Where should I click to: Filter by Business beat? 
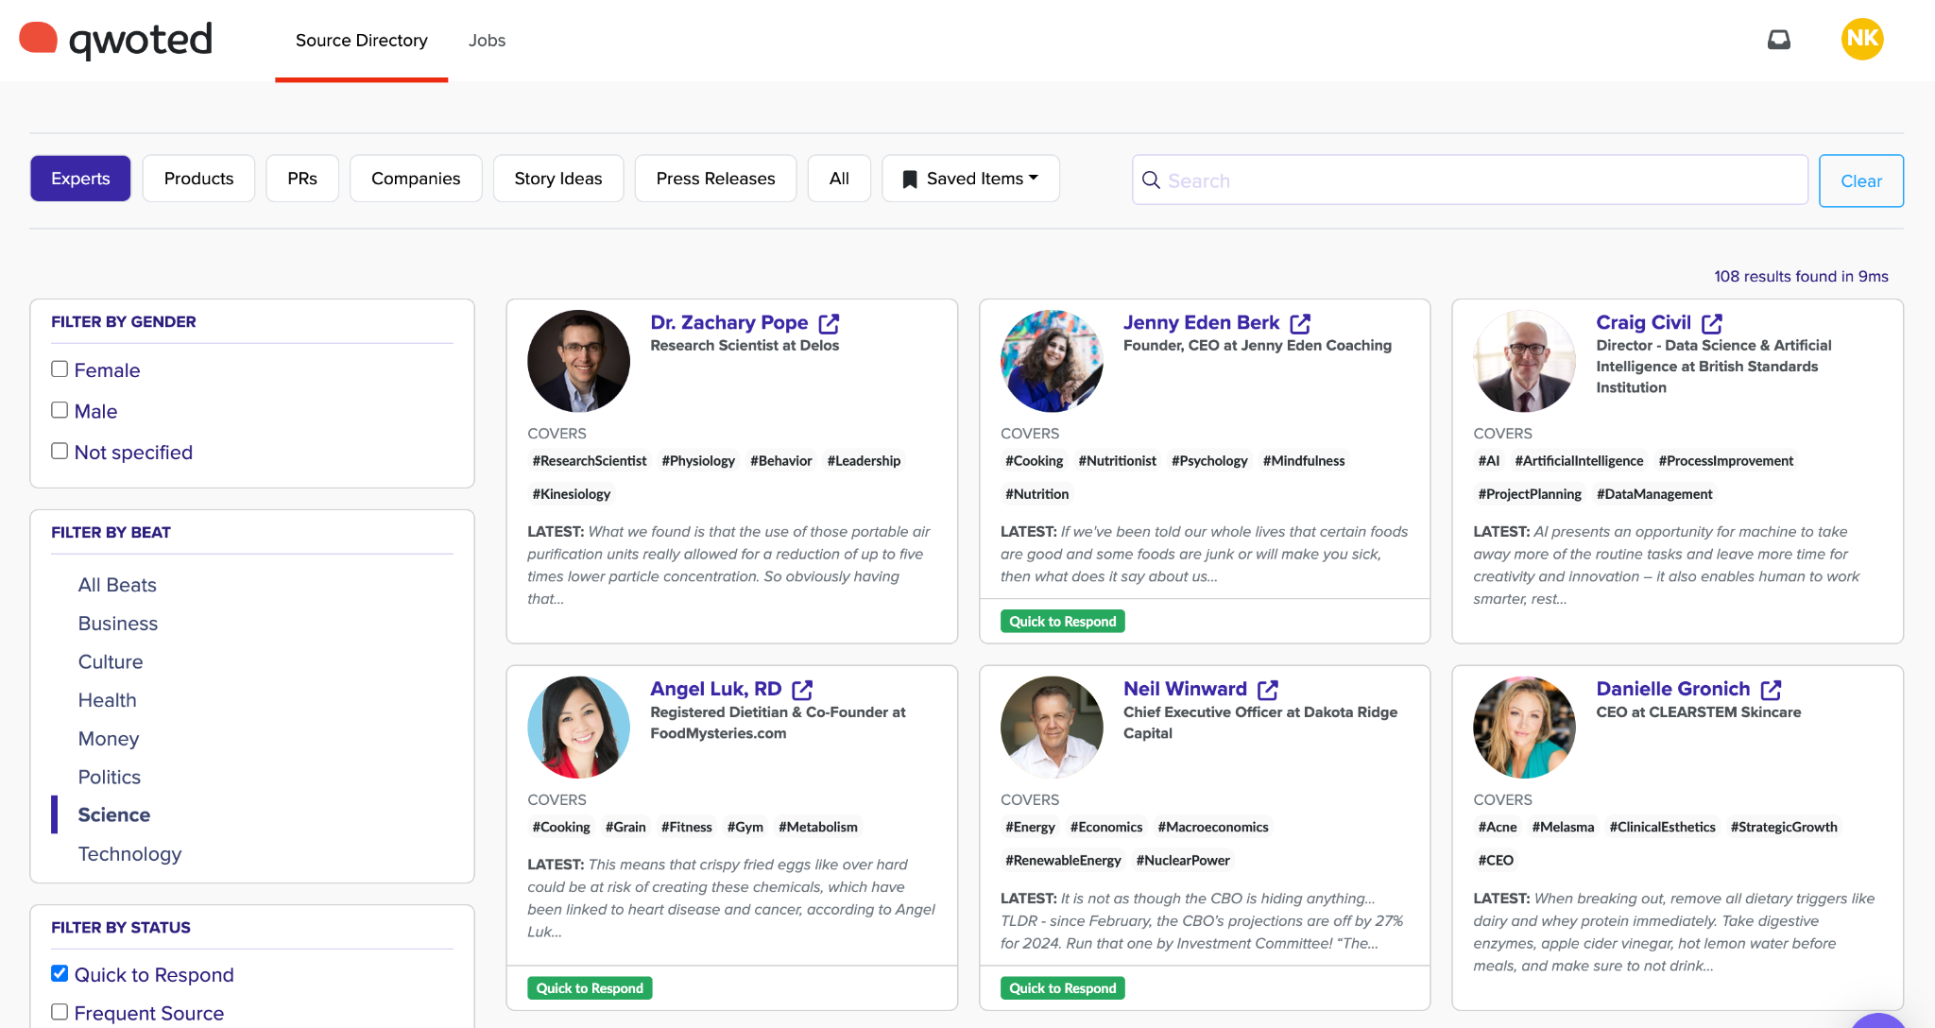click(x=118, y=624)
